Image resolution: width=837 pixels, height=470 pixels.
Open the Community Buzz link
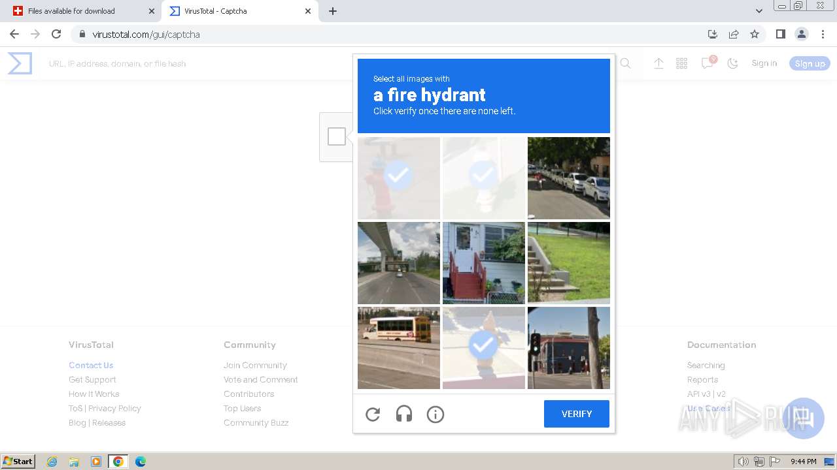(256, 422)
